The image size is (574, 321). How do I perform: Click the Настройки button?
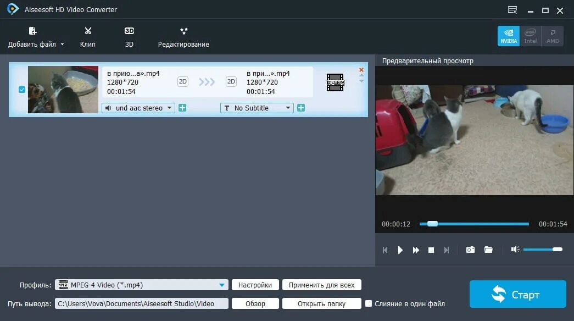tap(255, 285)
